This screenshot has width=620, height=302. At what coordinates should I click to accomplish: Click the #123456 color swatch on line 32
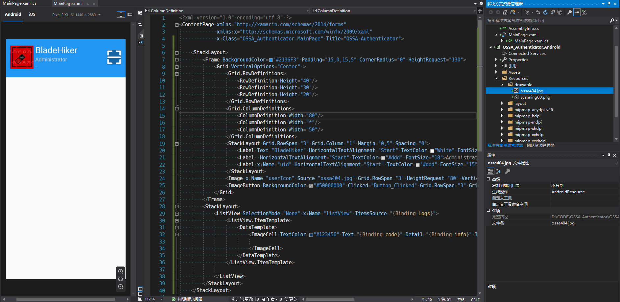[311, 235]
